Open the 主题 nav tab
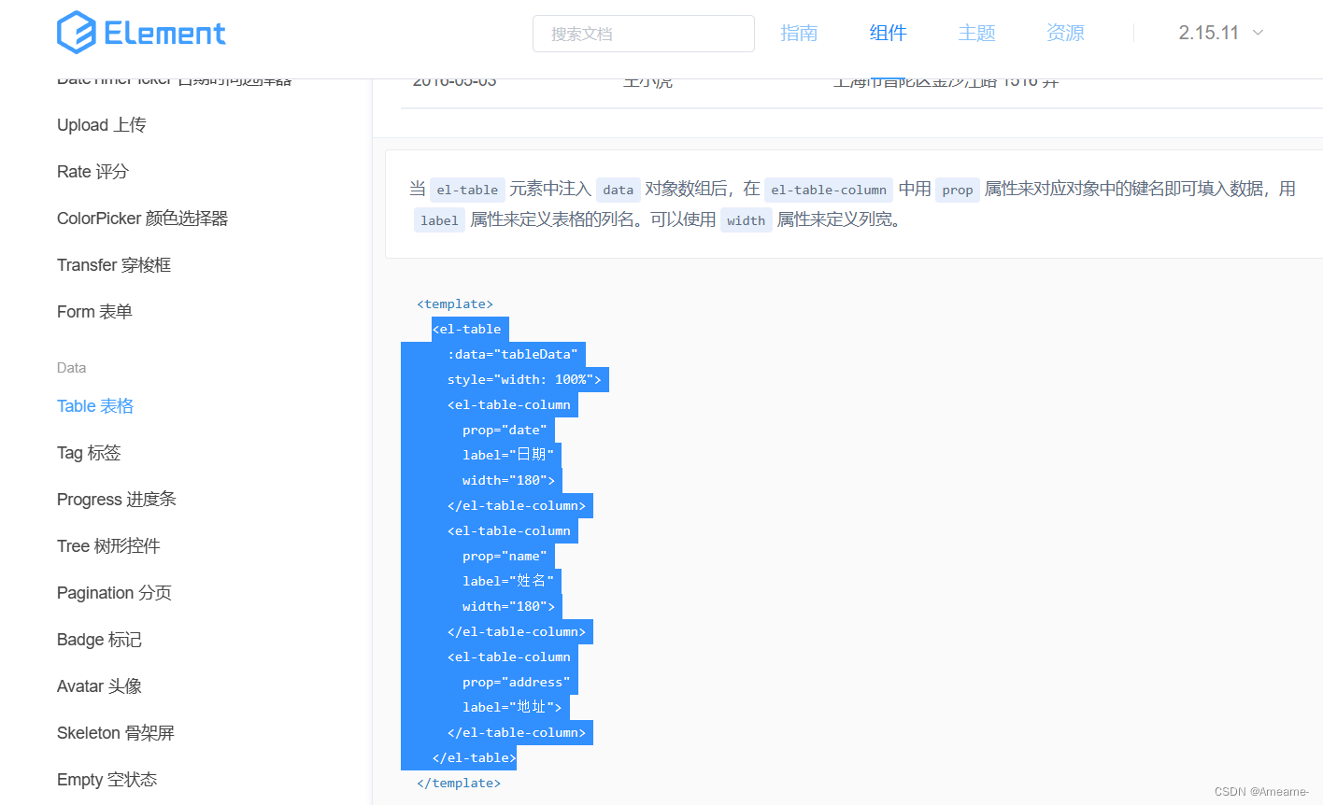 coord(976,33)
